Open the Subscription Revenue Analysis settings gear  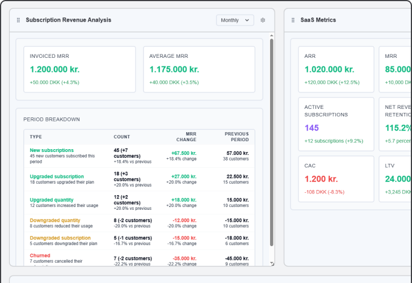(263, 20)
